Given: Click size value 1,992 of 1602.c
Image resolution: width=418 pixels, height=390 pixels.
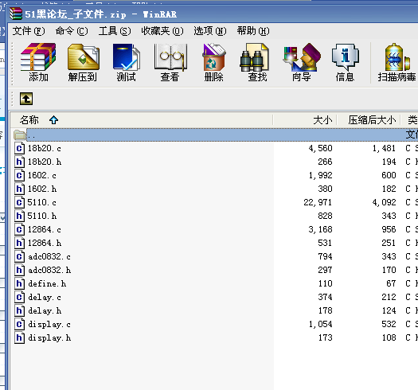Looking at the screenshot, I should [x=320, y=175].
